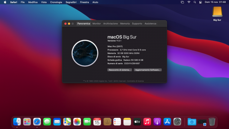Open System Preferences gear icon
This screenshot has height=129, width=229.
point(177,122)
